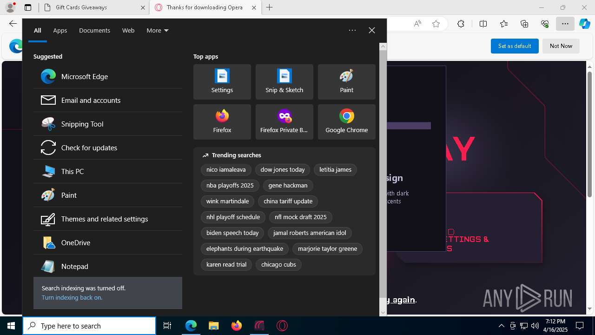Close the search panel

(372, 30)
